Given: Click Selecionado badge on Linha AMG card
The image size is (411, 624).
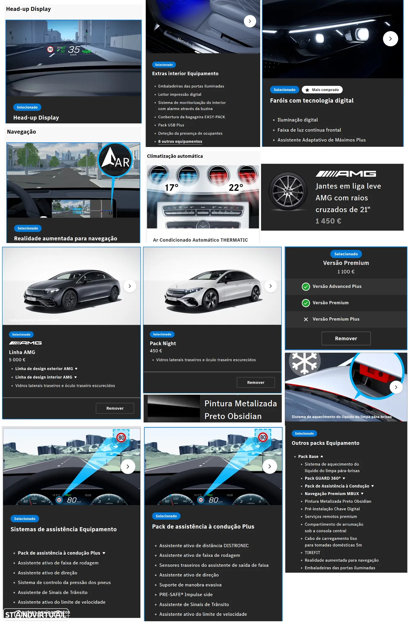Looking at the screenshot, I should coord(21,335).
